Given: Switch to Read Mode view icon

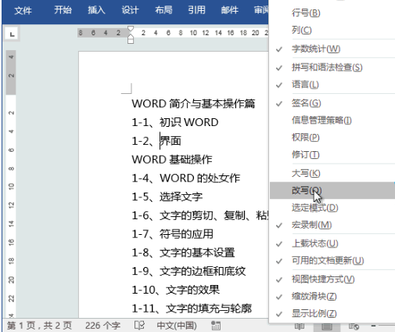Looking at the screenshot, I should (x=300, y=327).
